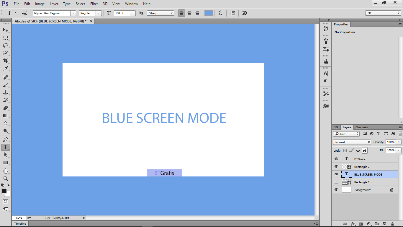Toggle visibility of the BTGrafis layer
The width and height of the screenshot is (403, 227).
coord(336,159)
